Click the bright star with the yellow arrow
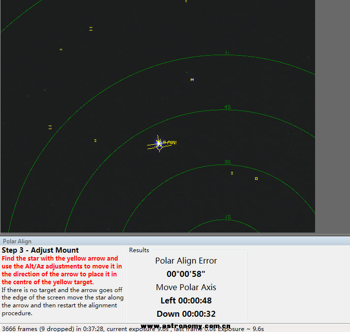 pos(159,143)
